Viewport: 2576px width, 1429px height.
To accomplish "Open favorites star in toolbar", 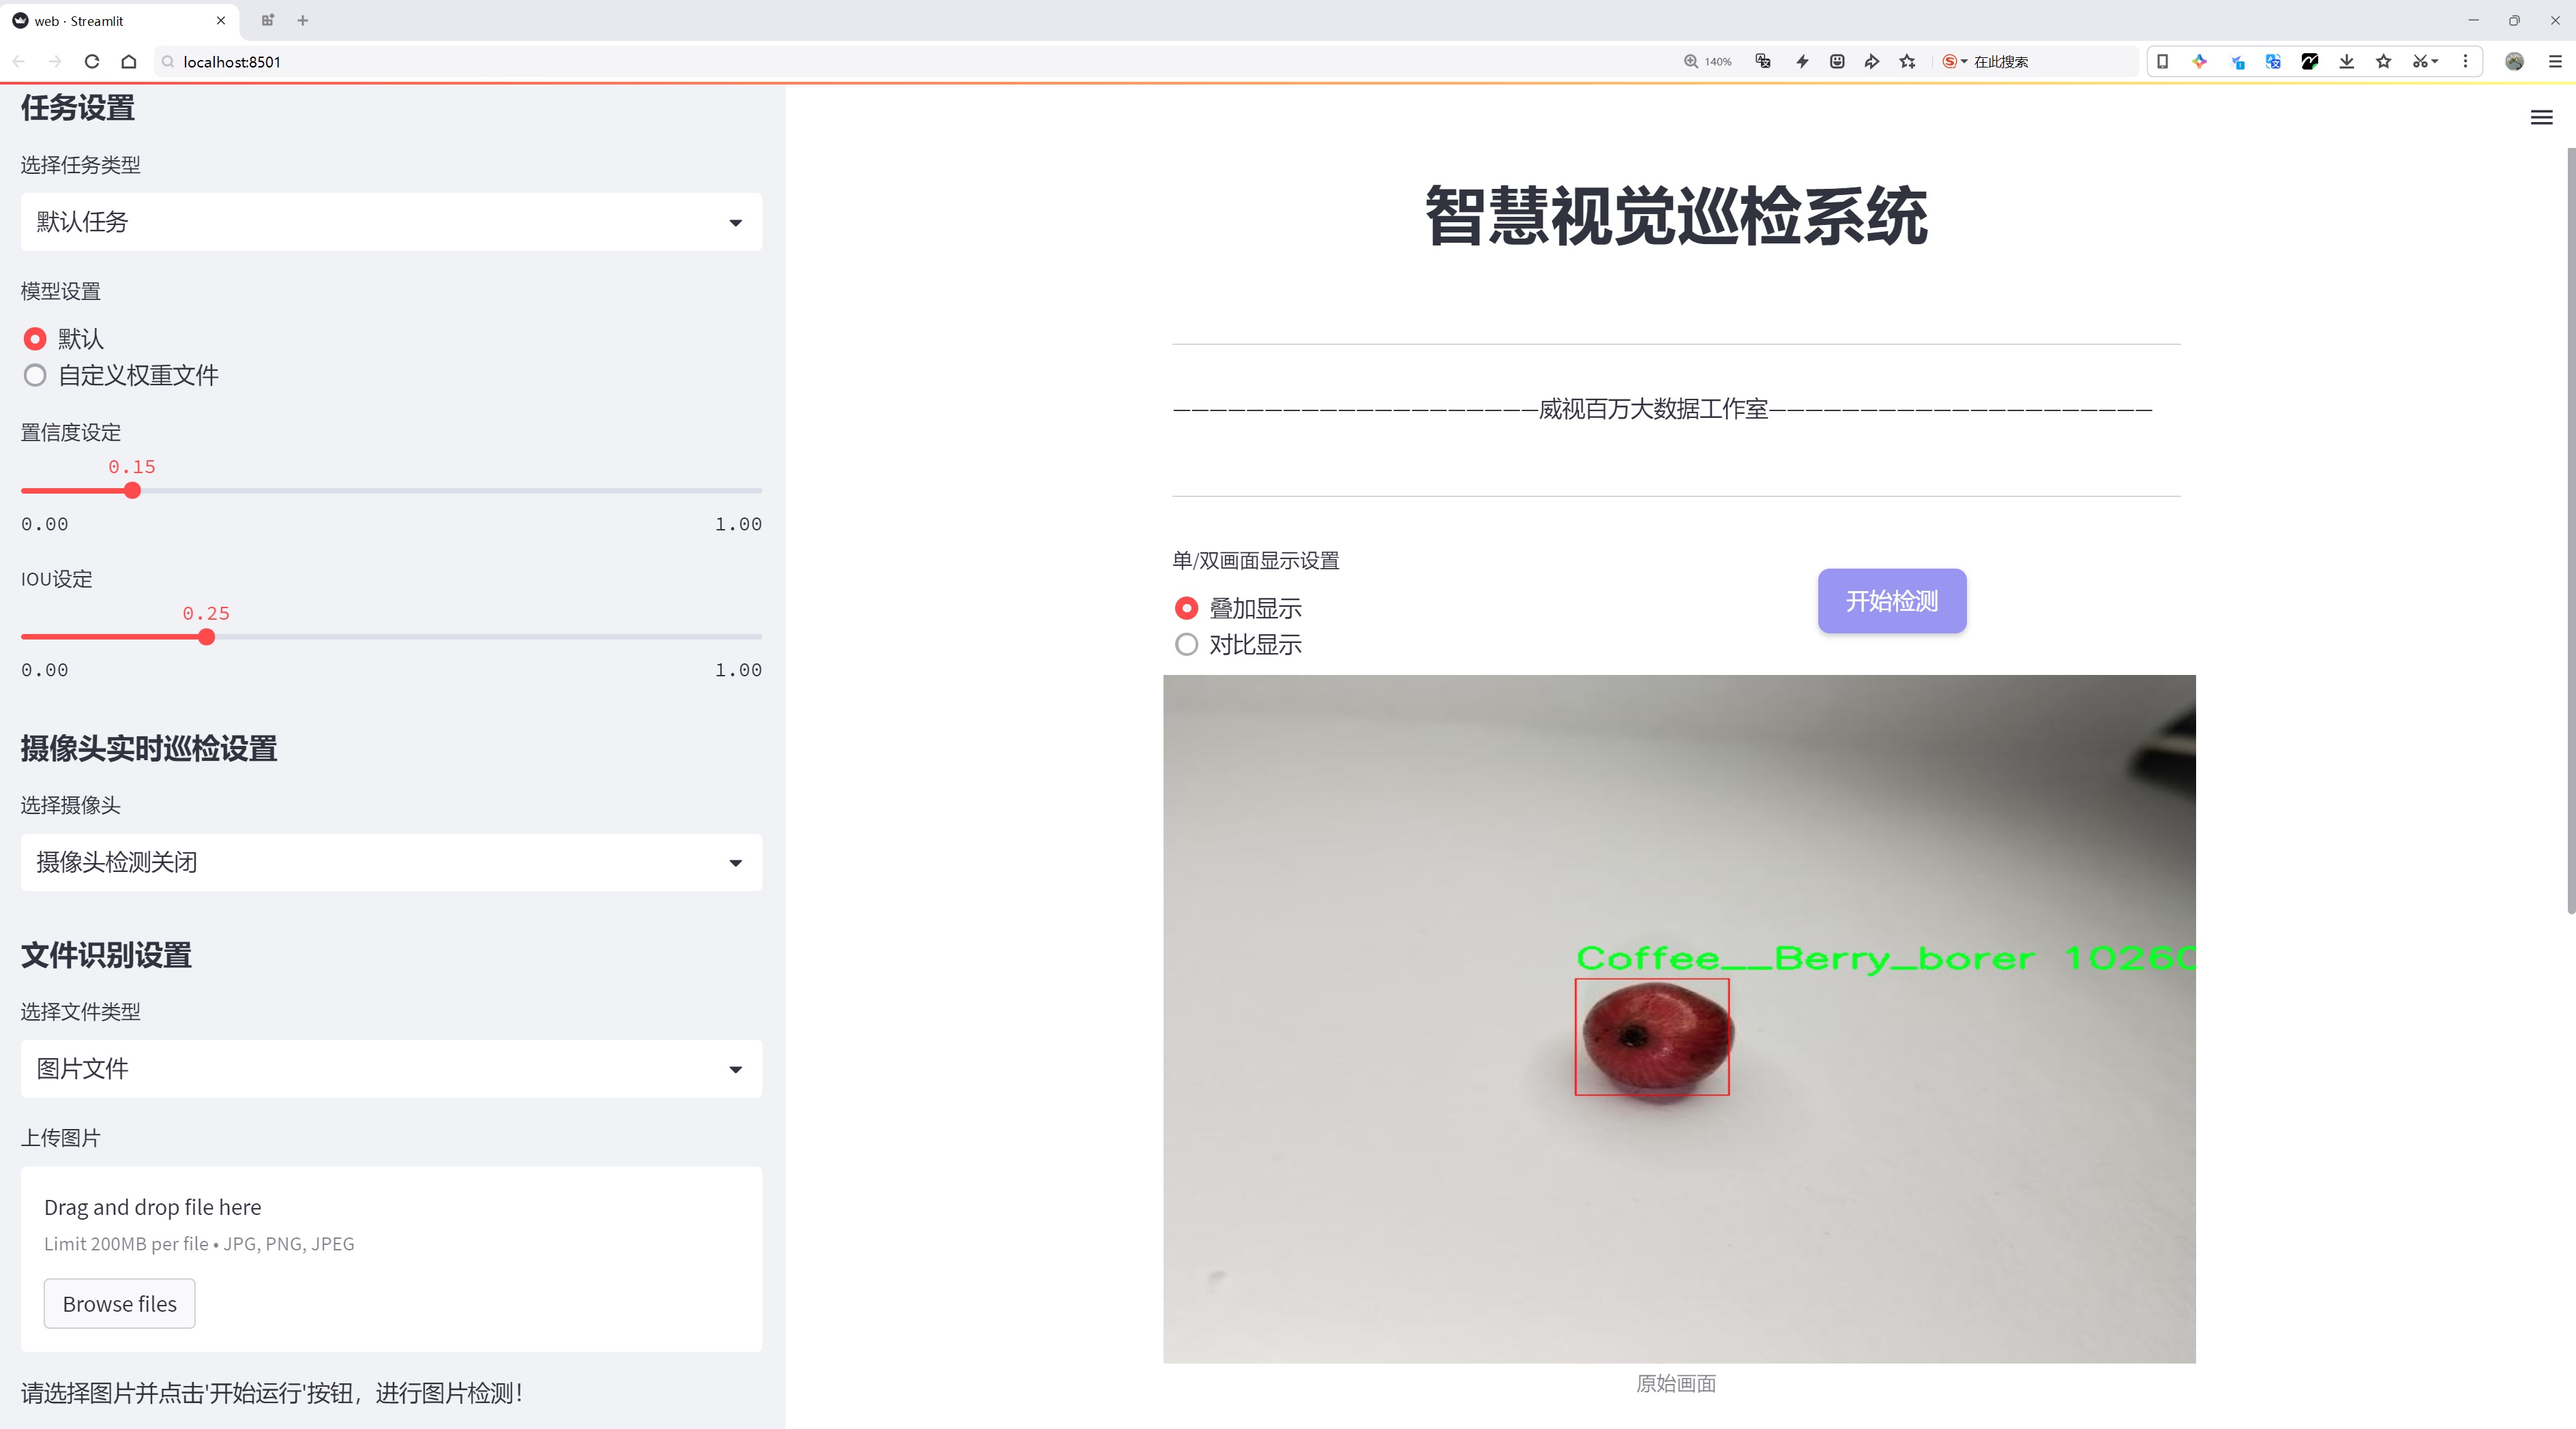I will pos(2384,61).
